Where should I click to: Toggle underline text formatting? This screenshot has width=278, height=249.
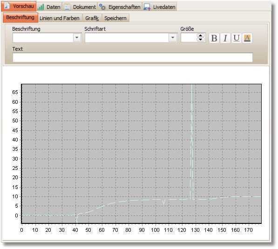point(236,38)
